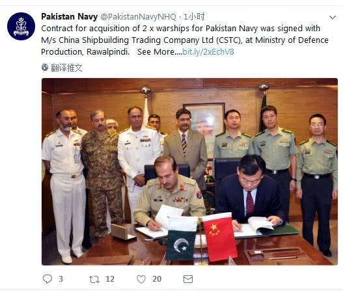Click the 'See More....' text in the tweet
This screenshot has height=296, width=343.
click(159, 52)
